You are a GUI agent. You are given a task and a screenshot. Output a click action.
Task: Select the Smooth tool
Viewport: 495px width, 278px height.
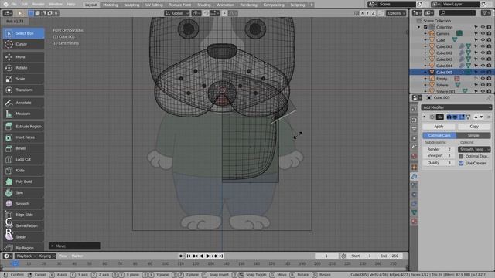coord(23,204)
